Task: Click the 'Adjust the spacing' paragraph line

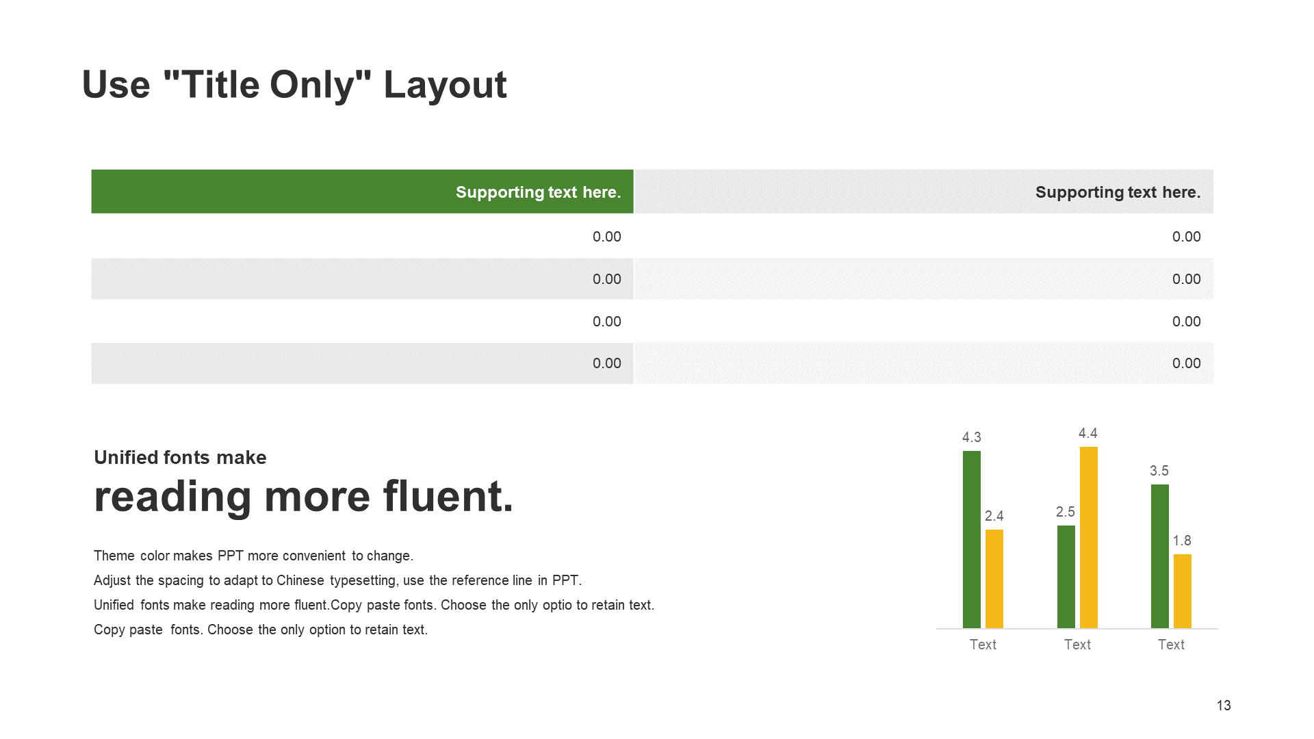Action: click(x=337, y=580)
